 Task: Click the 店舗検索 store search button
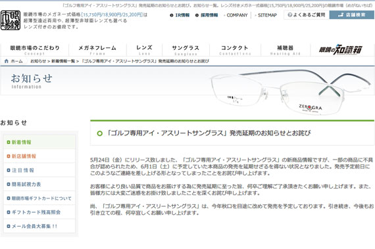(x=352, y=15)
